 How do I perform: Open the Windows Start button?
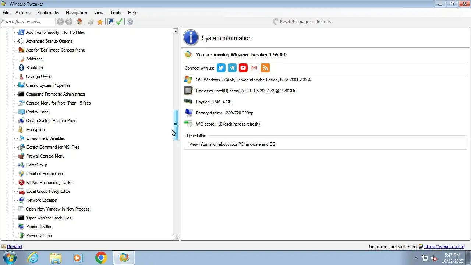tap(10, 258)
